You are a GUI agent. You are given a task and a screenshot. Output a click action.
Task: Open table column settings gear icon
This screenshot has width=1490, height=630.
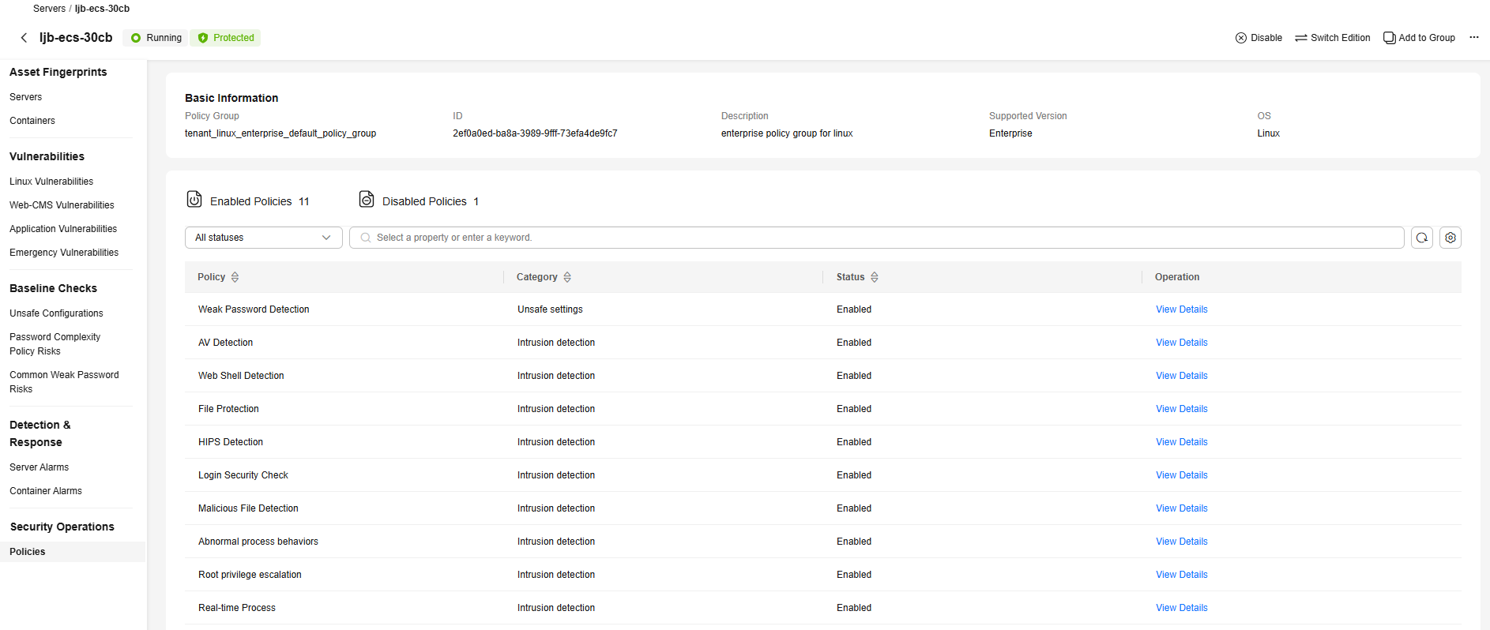click(x=1450, y=238)
